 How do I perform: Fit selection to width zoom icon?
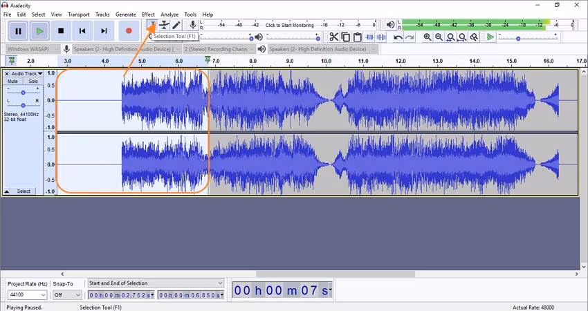(451, 37)
